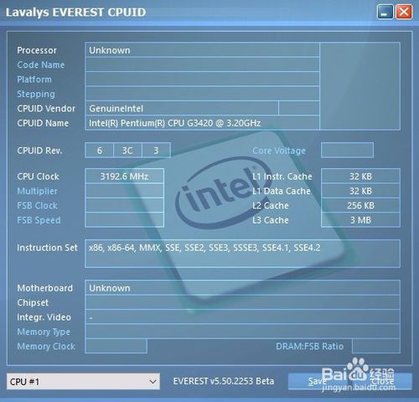Click the Close button at bottom
Viewport: 419px width, 402px height.
pyautogui.click(x=381, y=381)
